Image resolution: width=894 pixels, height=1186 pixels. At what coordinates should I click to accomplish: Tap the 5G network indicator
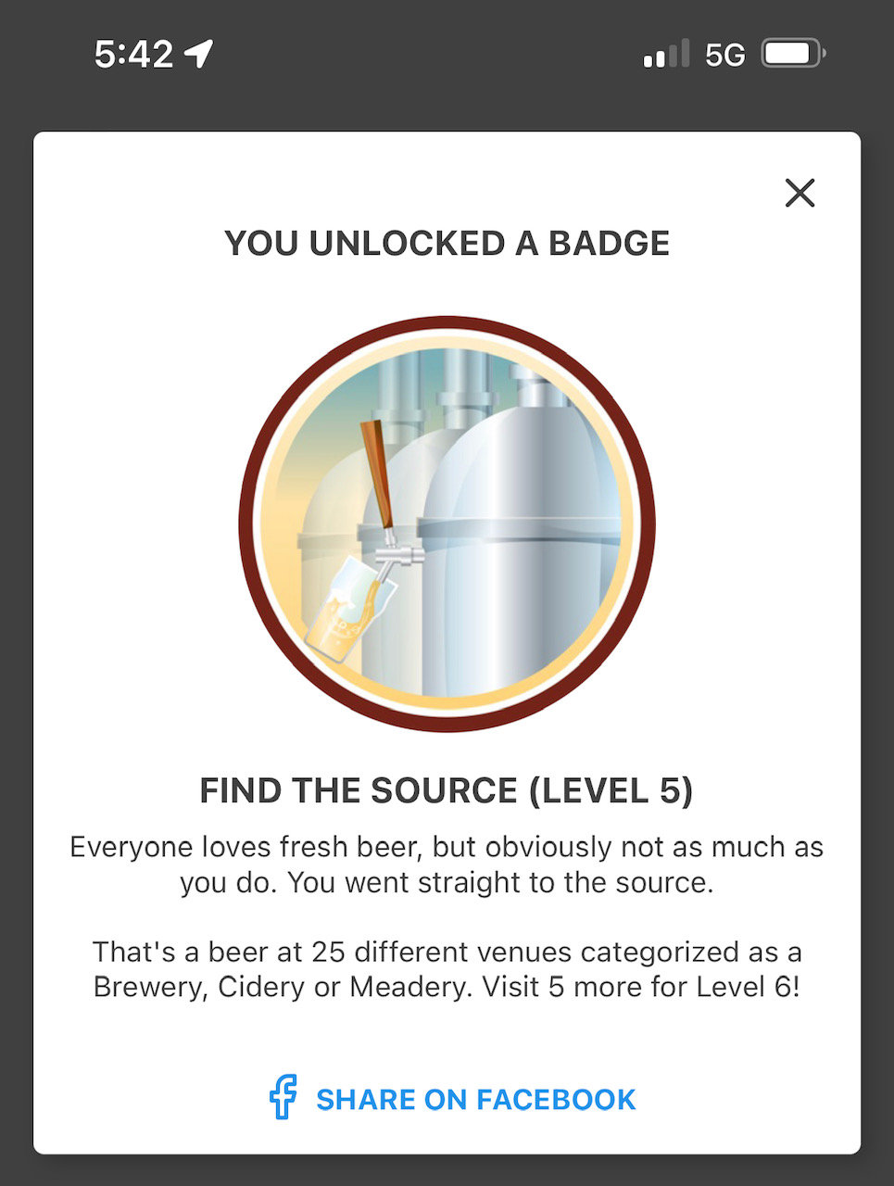(x=724, y=56)
